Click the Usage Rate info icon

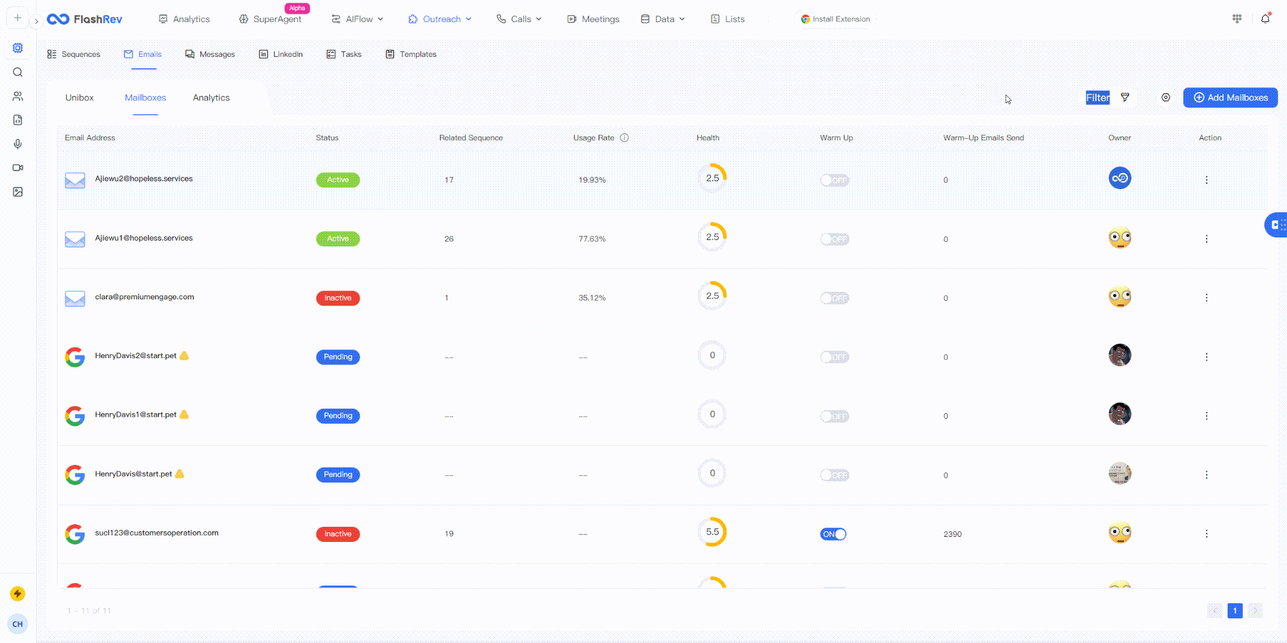[624, 138]
